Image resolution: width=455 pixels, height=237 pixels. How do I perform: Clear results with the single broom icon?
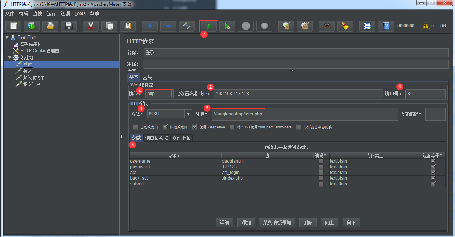286,26
